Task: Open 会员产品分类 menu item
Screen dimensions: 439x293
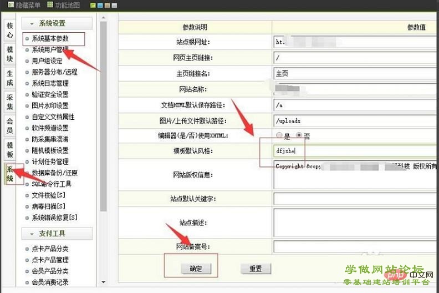Action: coord(50,271)
